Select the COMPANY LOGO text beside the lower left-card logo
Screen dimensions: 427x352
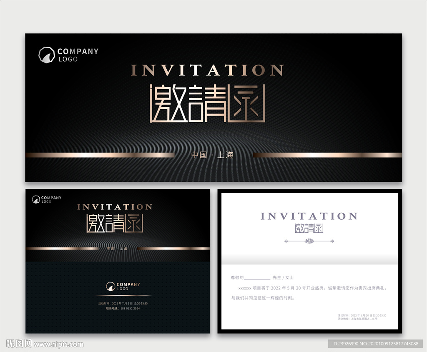click(128, 287)
